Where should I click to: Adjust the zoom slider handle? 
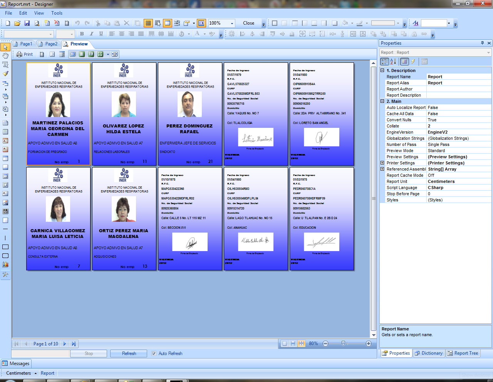(344, 343)
